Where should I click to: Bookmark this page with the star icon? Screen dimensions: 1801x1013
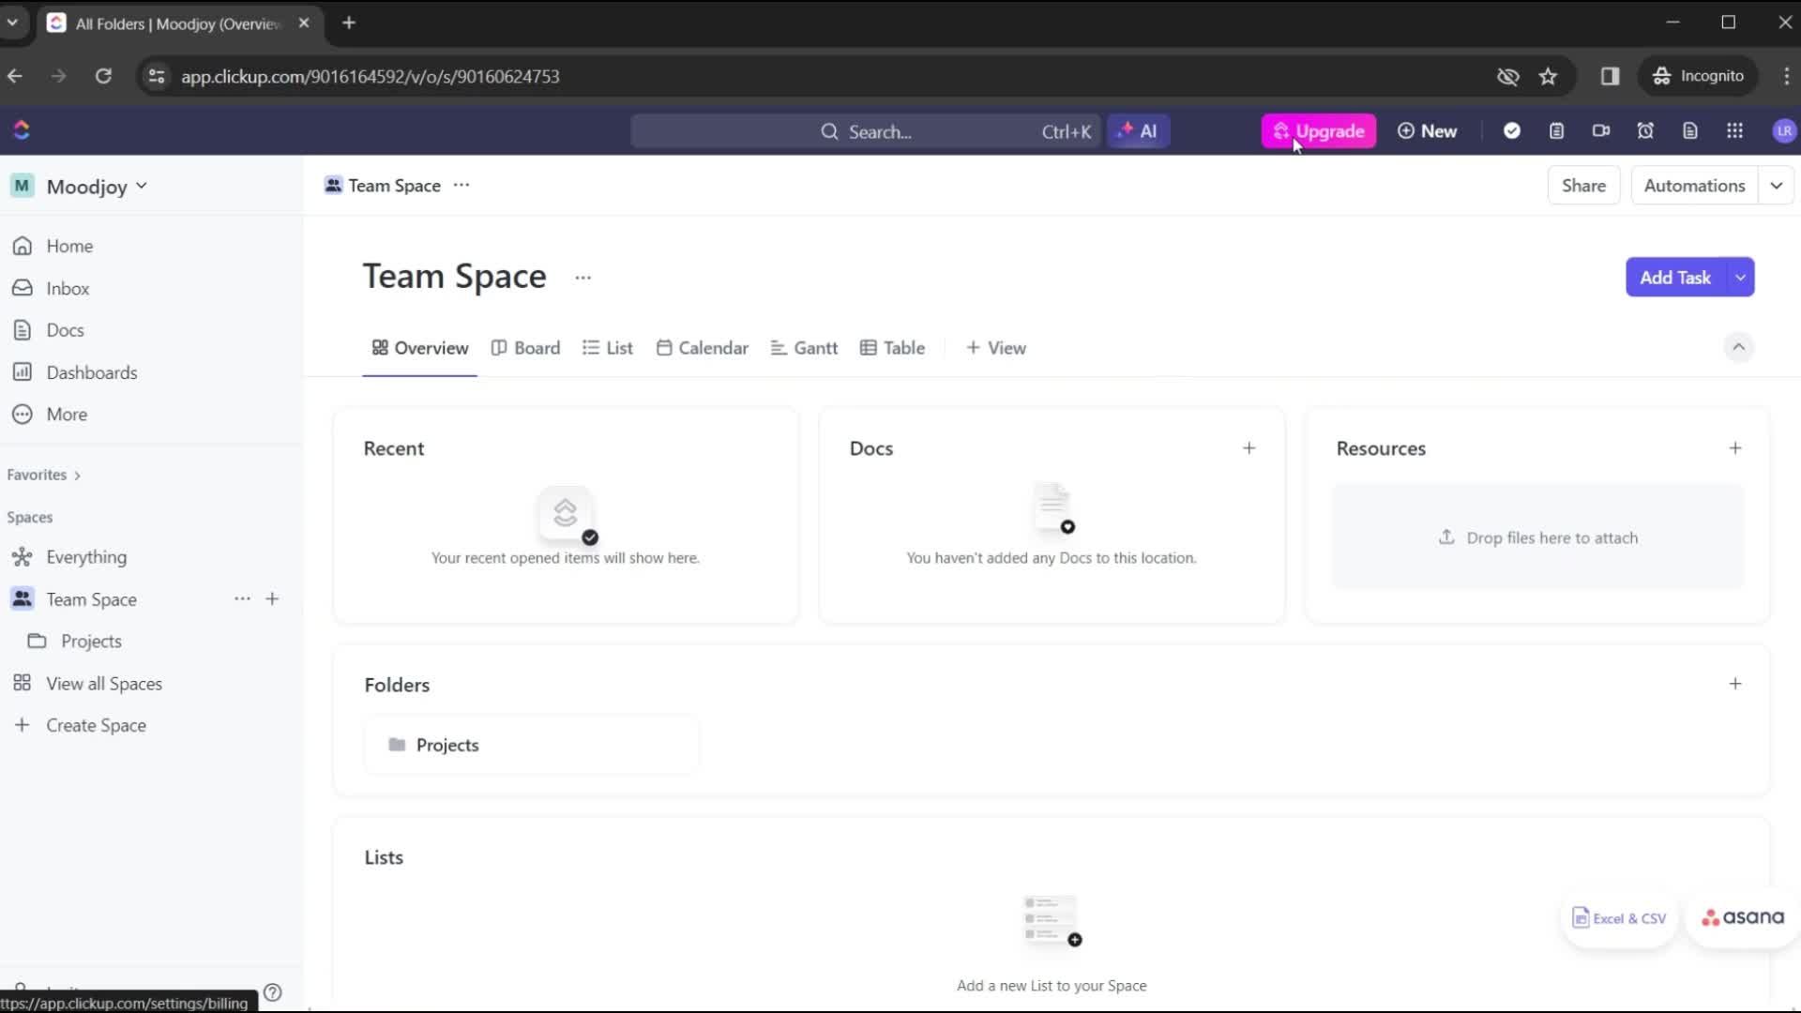(1548, 76)
